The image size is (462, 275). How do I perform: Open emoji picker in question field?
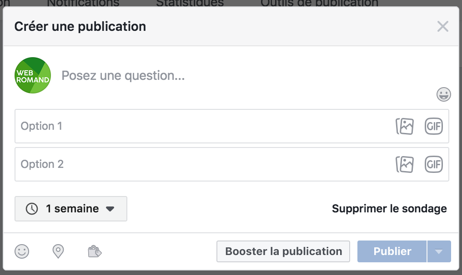coord(443,94)
